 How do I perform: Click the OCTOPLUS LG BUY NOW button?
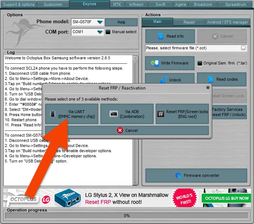[226, 198]
